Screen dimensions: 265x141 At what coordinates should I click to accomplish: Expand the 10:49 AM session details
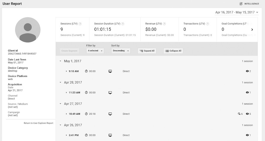(66, 114)
